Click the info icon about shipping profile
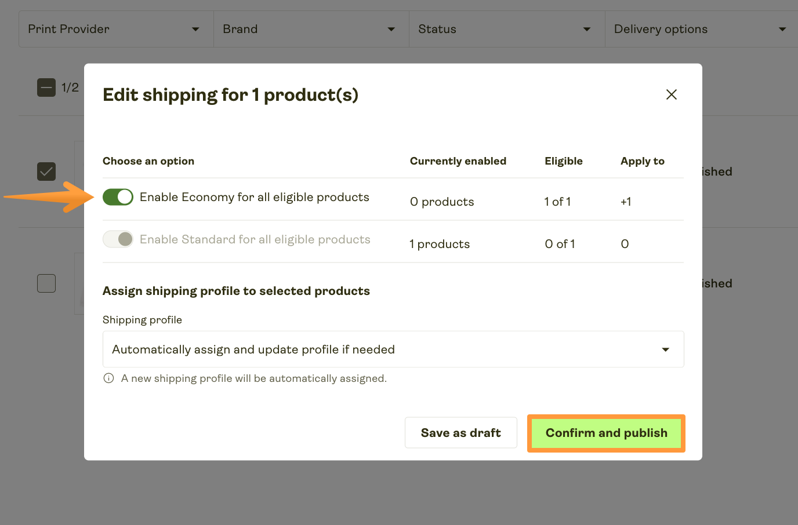 point(108,378)
